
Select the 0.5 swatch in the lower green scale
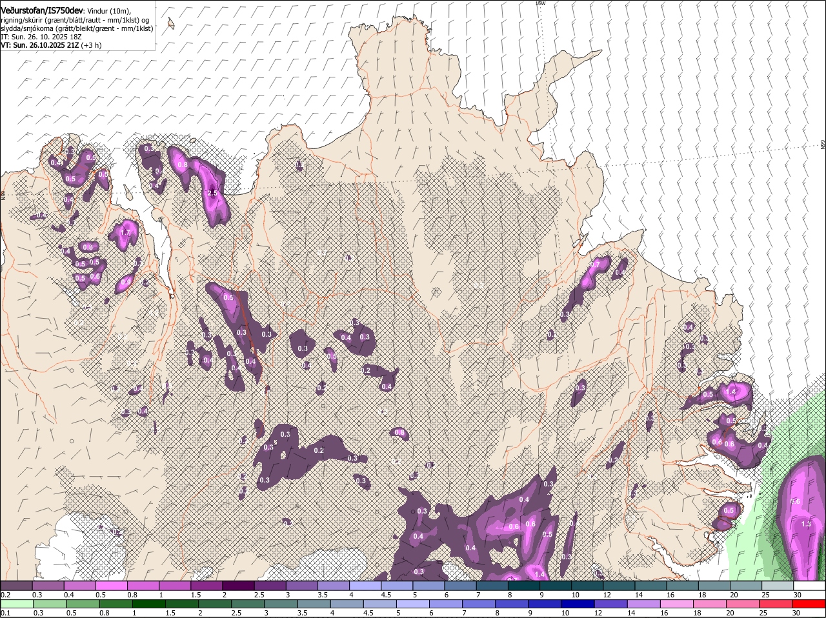point(83,604)
